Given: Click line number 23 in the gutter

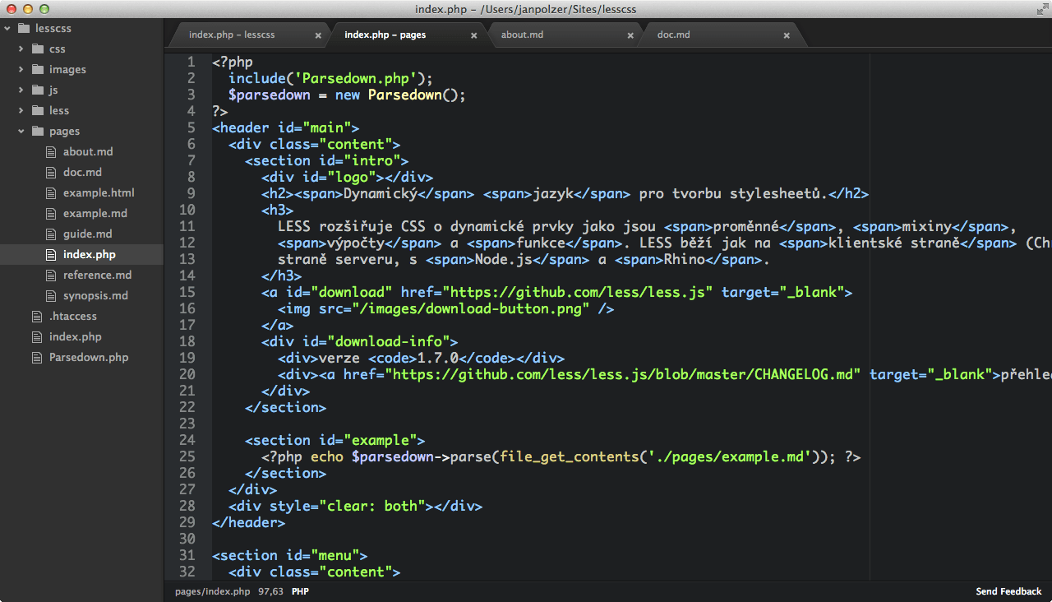Looking at the screenshot, I should (x=187, y=424).
